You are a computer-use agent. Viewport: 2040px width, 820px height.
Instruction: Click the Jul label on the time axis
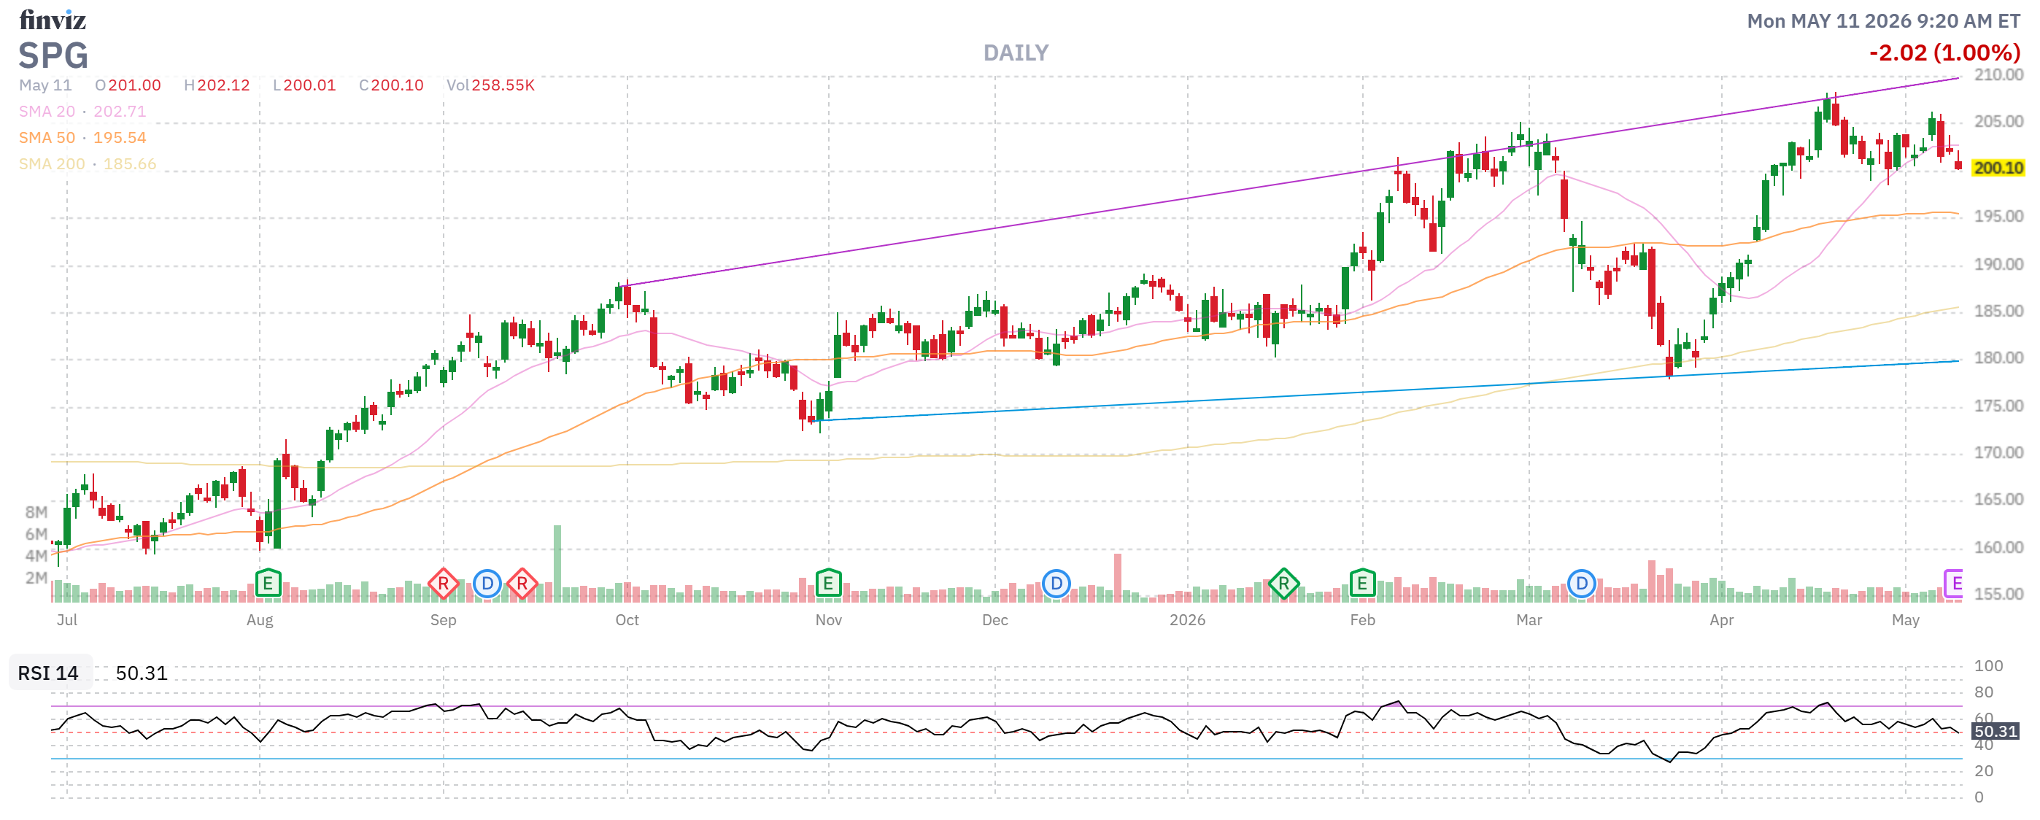click(67, 620)
